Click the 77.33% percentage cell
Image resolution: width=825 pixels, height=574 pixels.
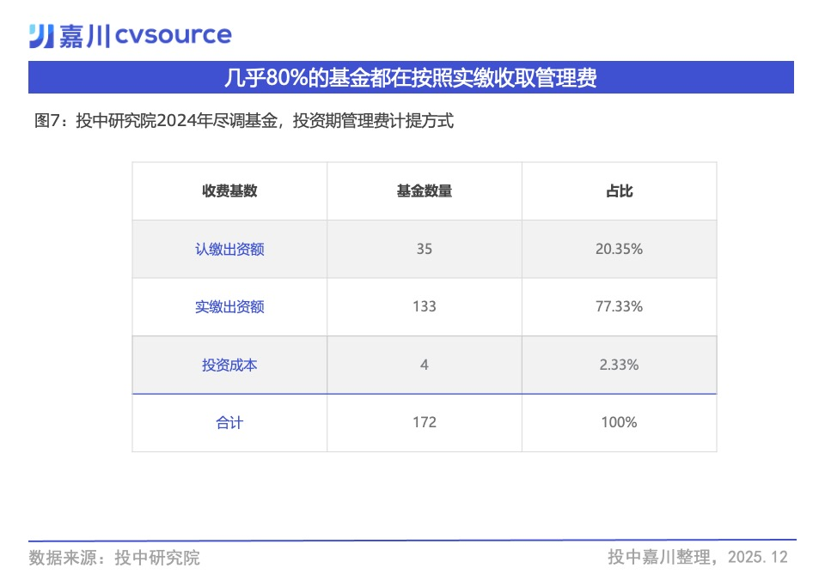[x=619, y=307]
